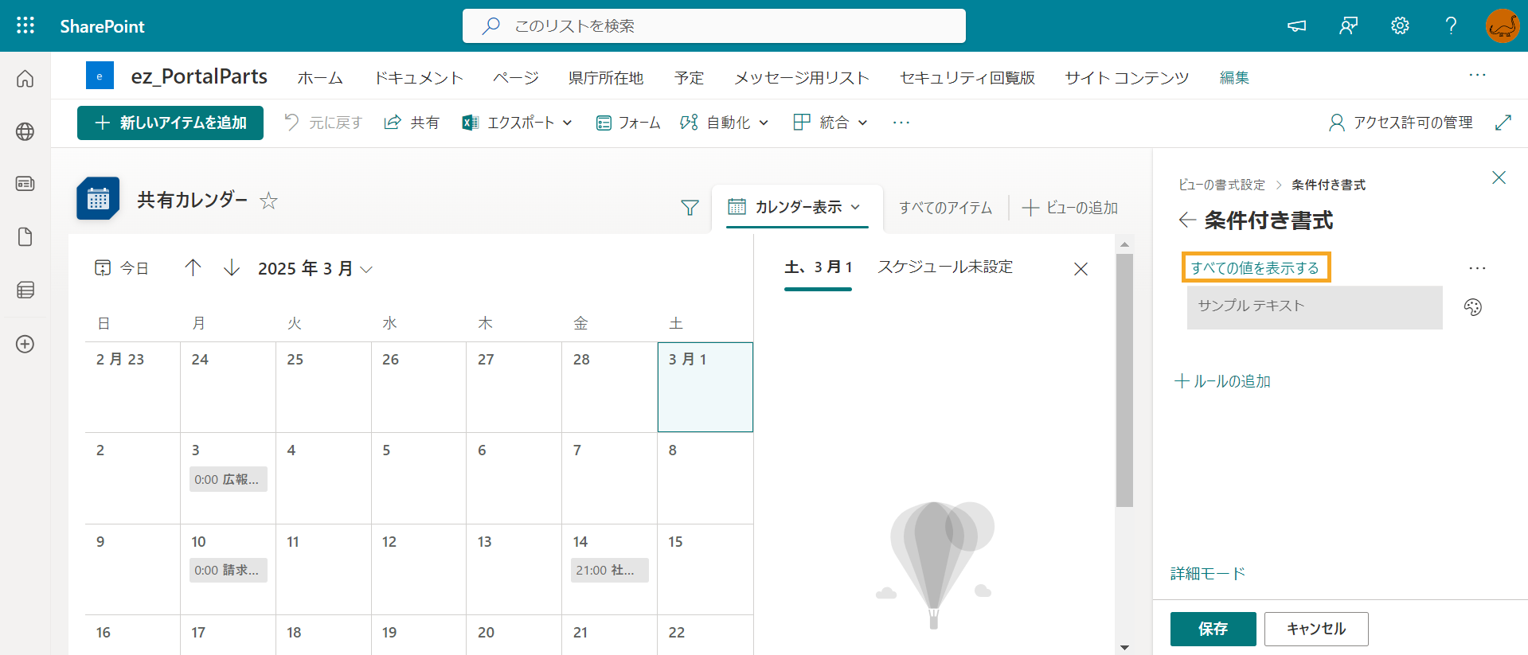Image resolution: width=1528 pixels, height=655 pixels.
Task: Toggle the favorite star next to 共有カレンダー
Action: pyautogui.click(x=268, y=201)
